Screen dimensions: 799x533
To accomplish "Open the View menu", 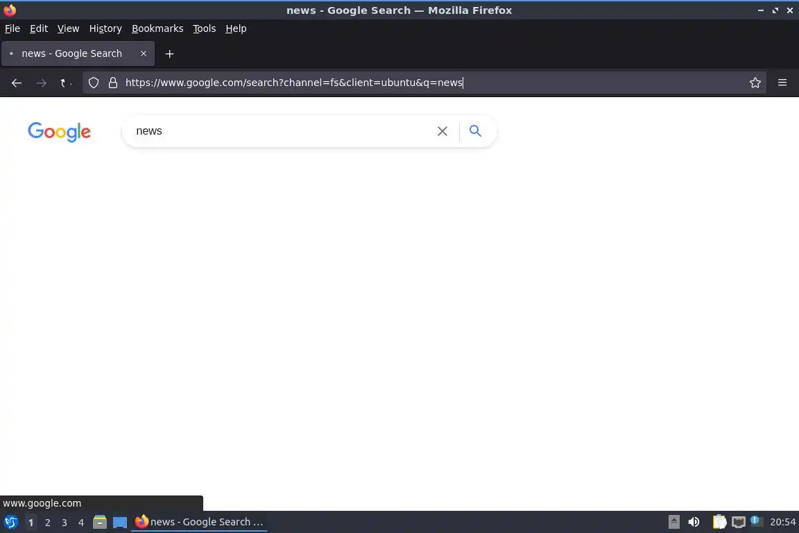I will coord(68,28).
